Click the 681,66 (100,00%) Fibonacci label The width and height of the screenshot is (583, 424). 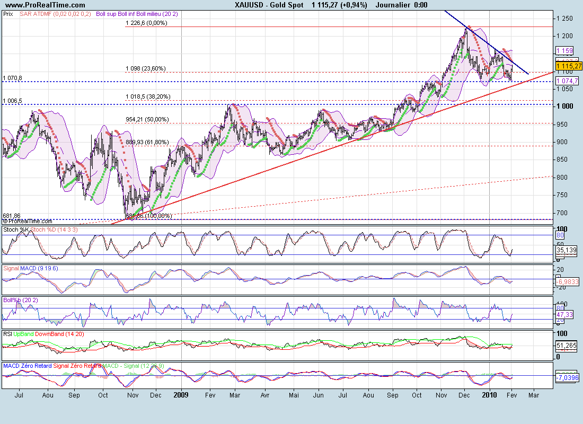[x=149, y=216]
